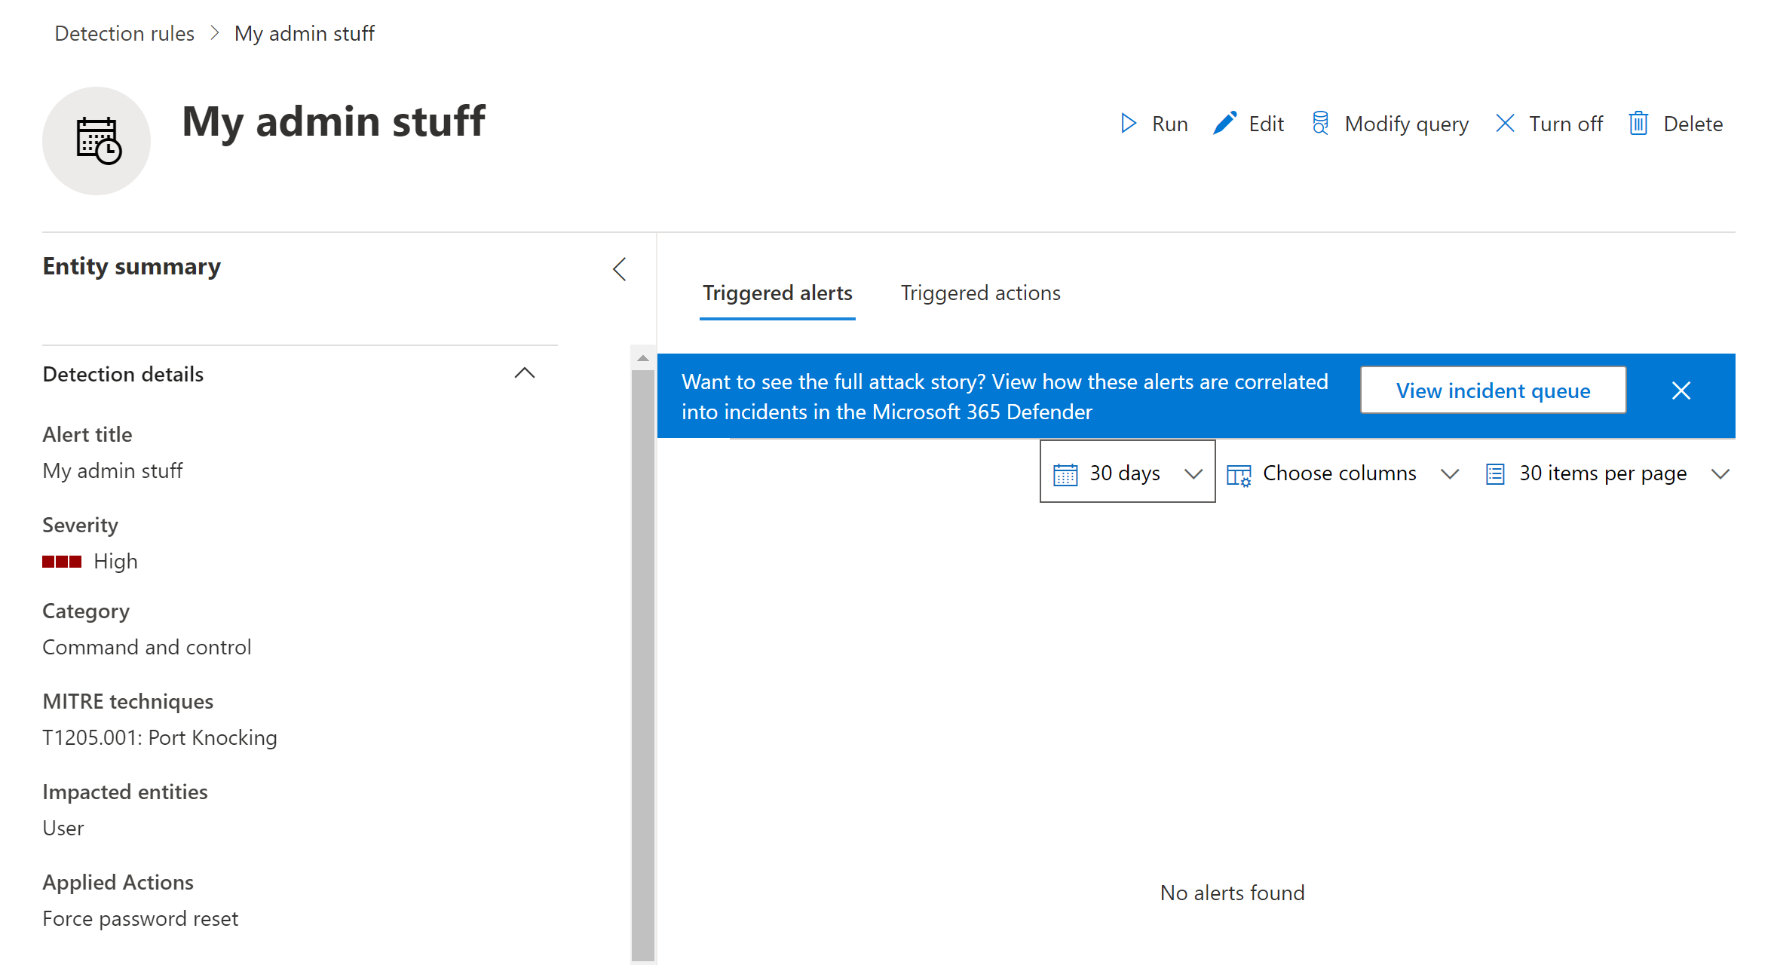Collapse the Detection details section
This screenshot has width=1774, height=965.
[x=525, y=374]
